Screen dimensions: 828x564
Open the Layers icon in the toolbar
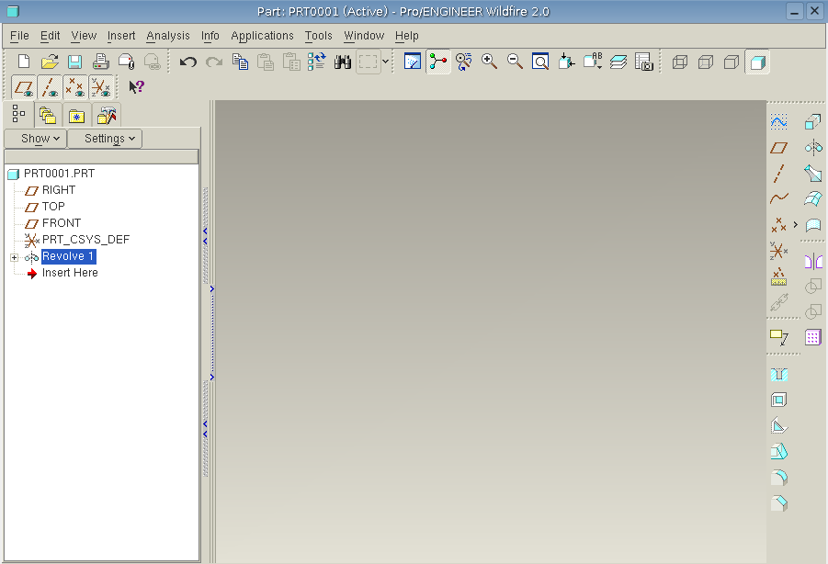click(x=618, y=62)
